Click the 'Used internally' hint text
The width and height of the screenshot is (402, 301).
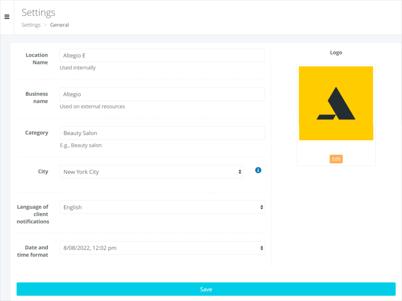click(x=78, y=68)
